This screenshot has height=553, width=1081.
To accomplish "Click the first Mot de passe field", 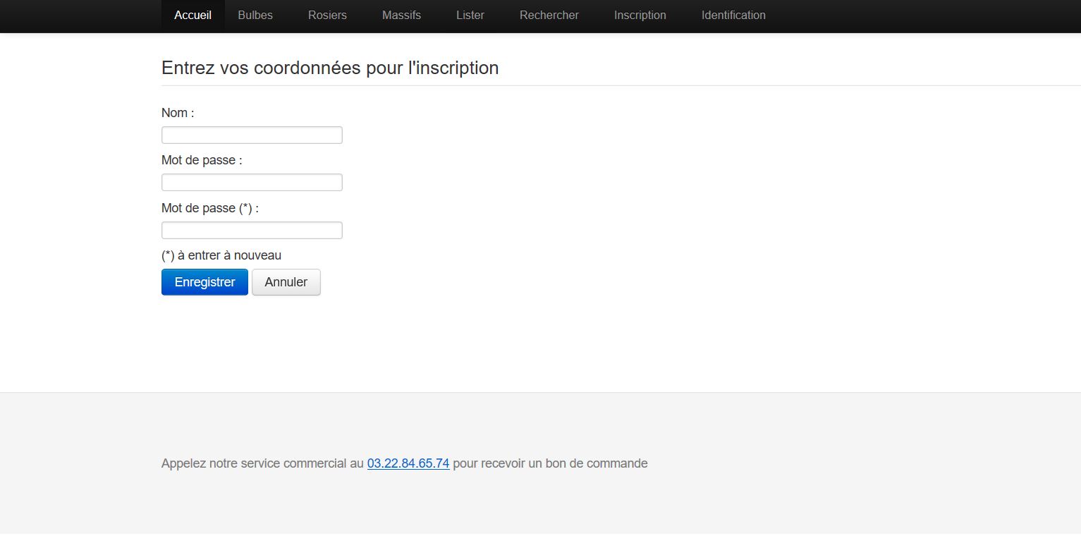I will tap(252, 183).
